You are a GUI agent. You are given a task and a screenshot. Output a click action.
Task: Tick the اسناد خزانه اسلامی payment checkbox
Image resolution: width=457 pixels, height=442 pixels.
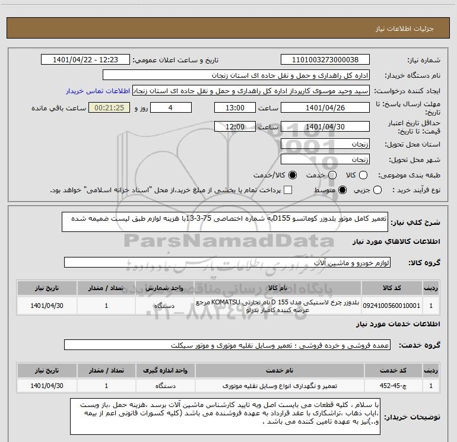[288, 190]
